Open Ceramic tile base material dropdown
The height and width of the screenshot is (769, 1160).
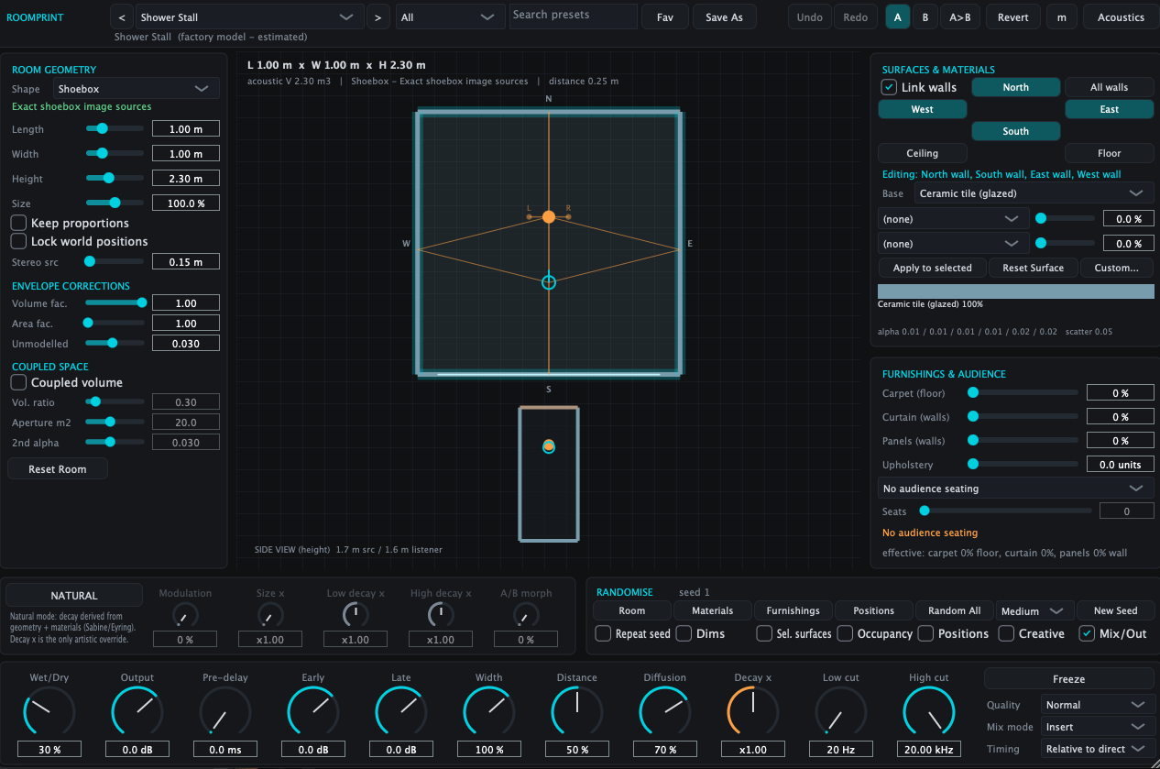(1034, 193)
